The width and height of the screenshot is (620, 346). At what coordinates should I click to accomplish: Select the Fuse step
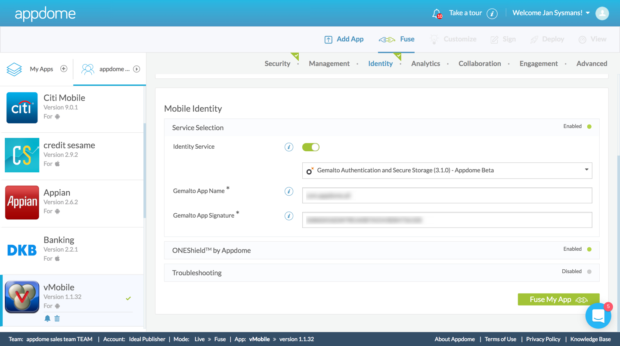[397, 39]
